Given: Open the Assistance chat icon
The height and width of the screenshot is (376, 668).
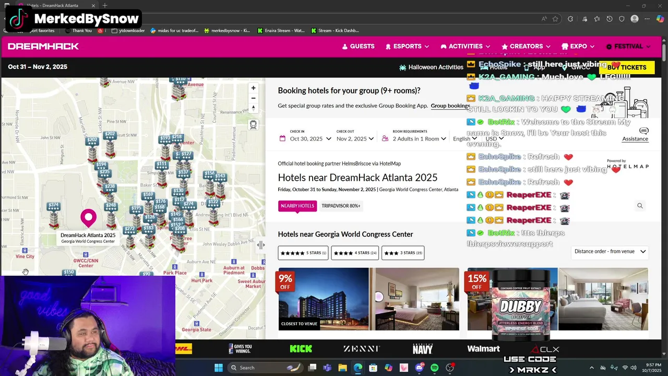Looking at the screenshot, I should click(x=644, y=131).
